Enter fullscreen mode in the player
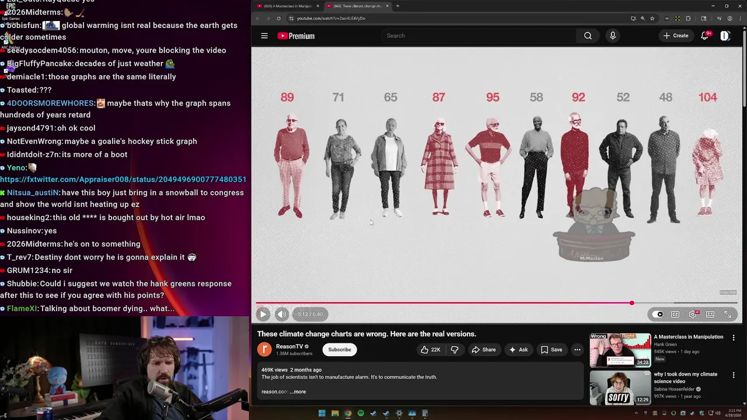 point(728,314)
